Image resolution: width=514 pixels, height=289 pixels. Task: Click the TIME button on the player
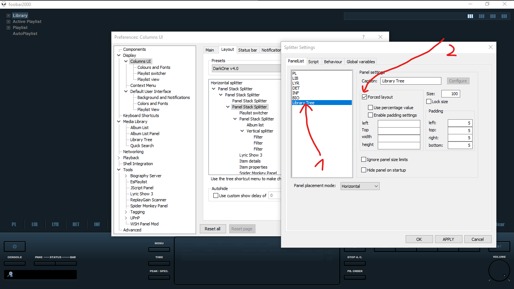point(159,263)
